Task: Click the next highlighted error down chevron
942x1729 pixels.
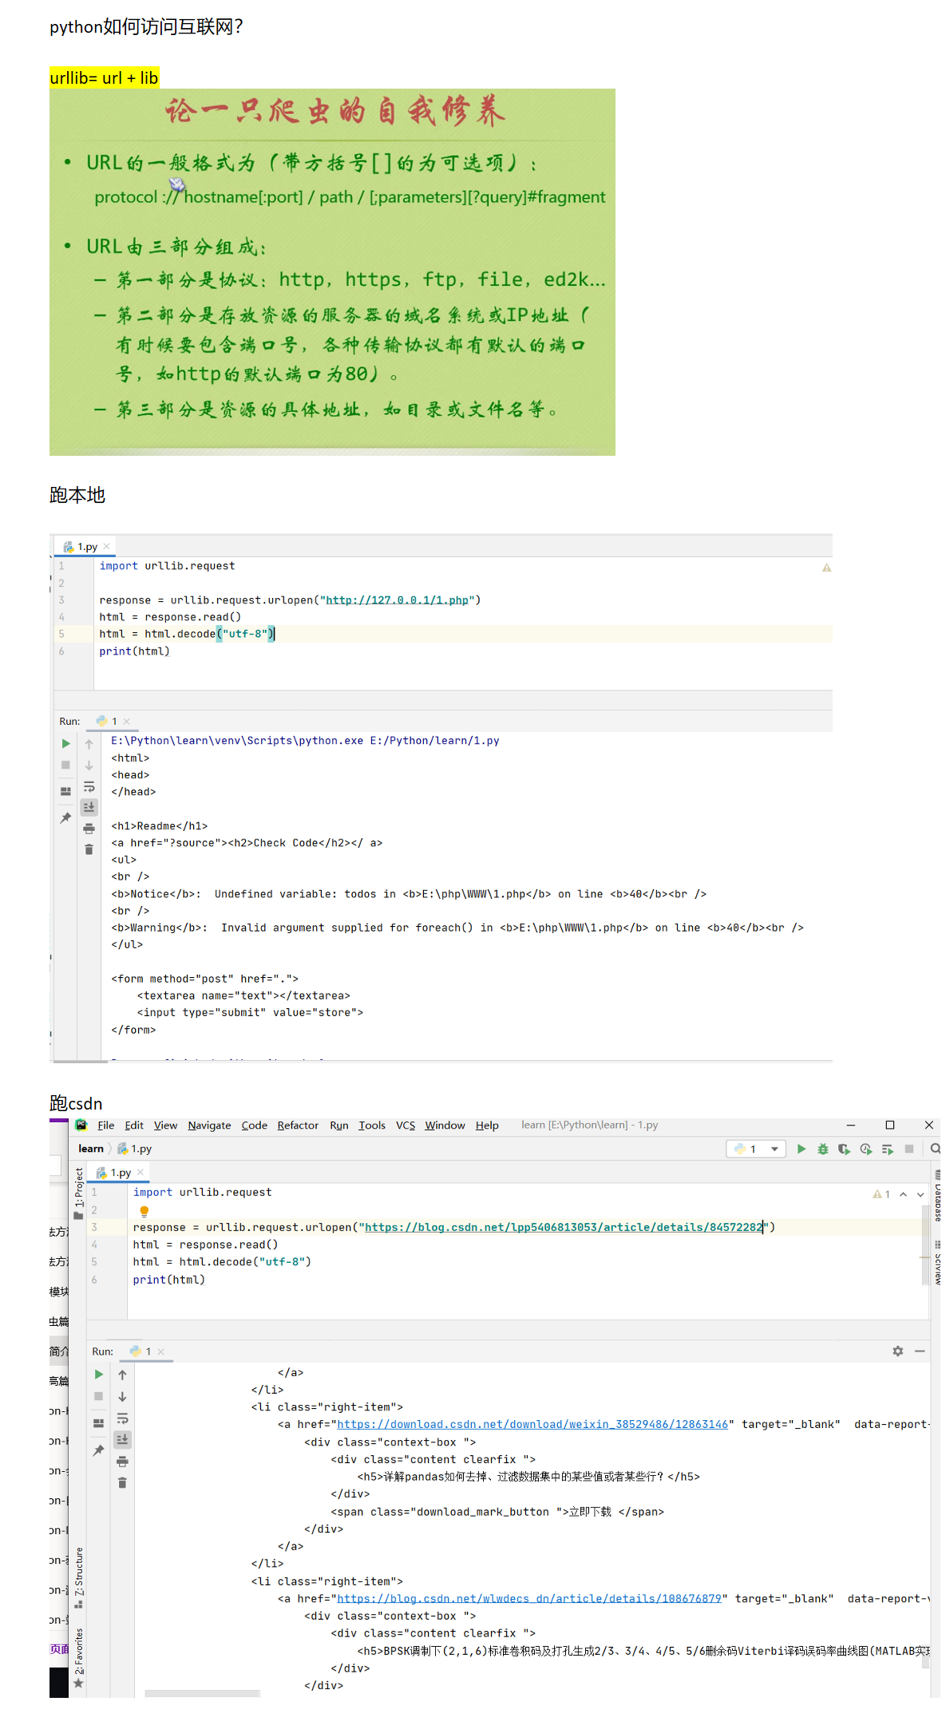Action: pyautogui.click(x=920, y=1194)
